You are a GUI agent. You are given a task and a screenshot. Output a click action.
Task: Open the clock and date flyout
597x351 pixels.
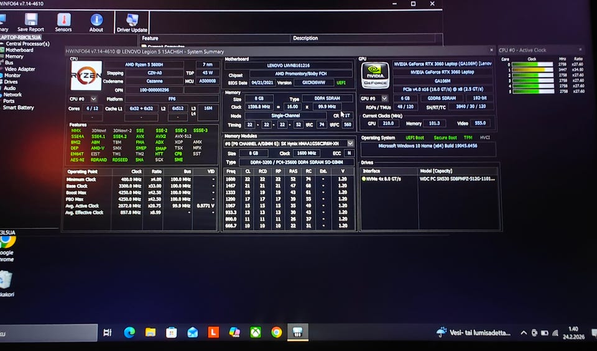click(x=573, y=333)
